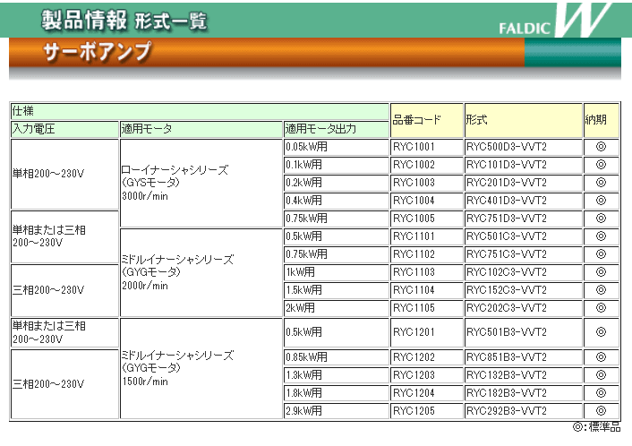632x446 pixels.
Task: Click the 単相200～230V cell
Action: pyautogui.click(x=64, y=175)
